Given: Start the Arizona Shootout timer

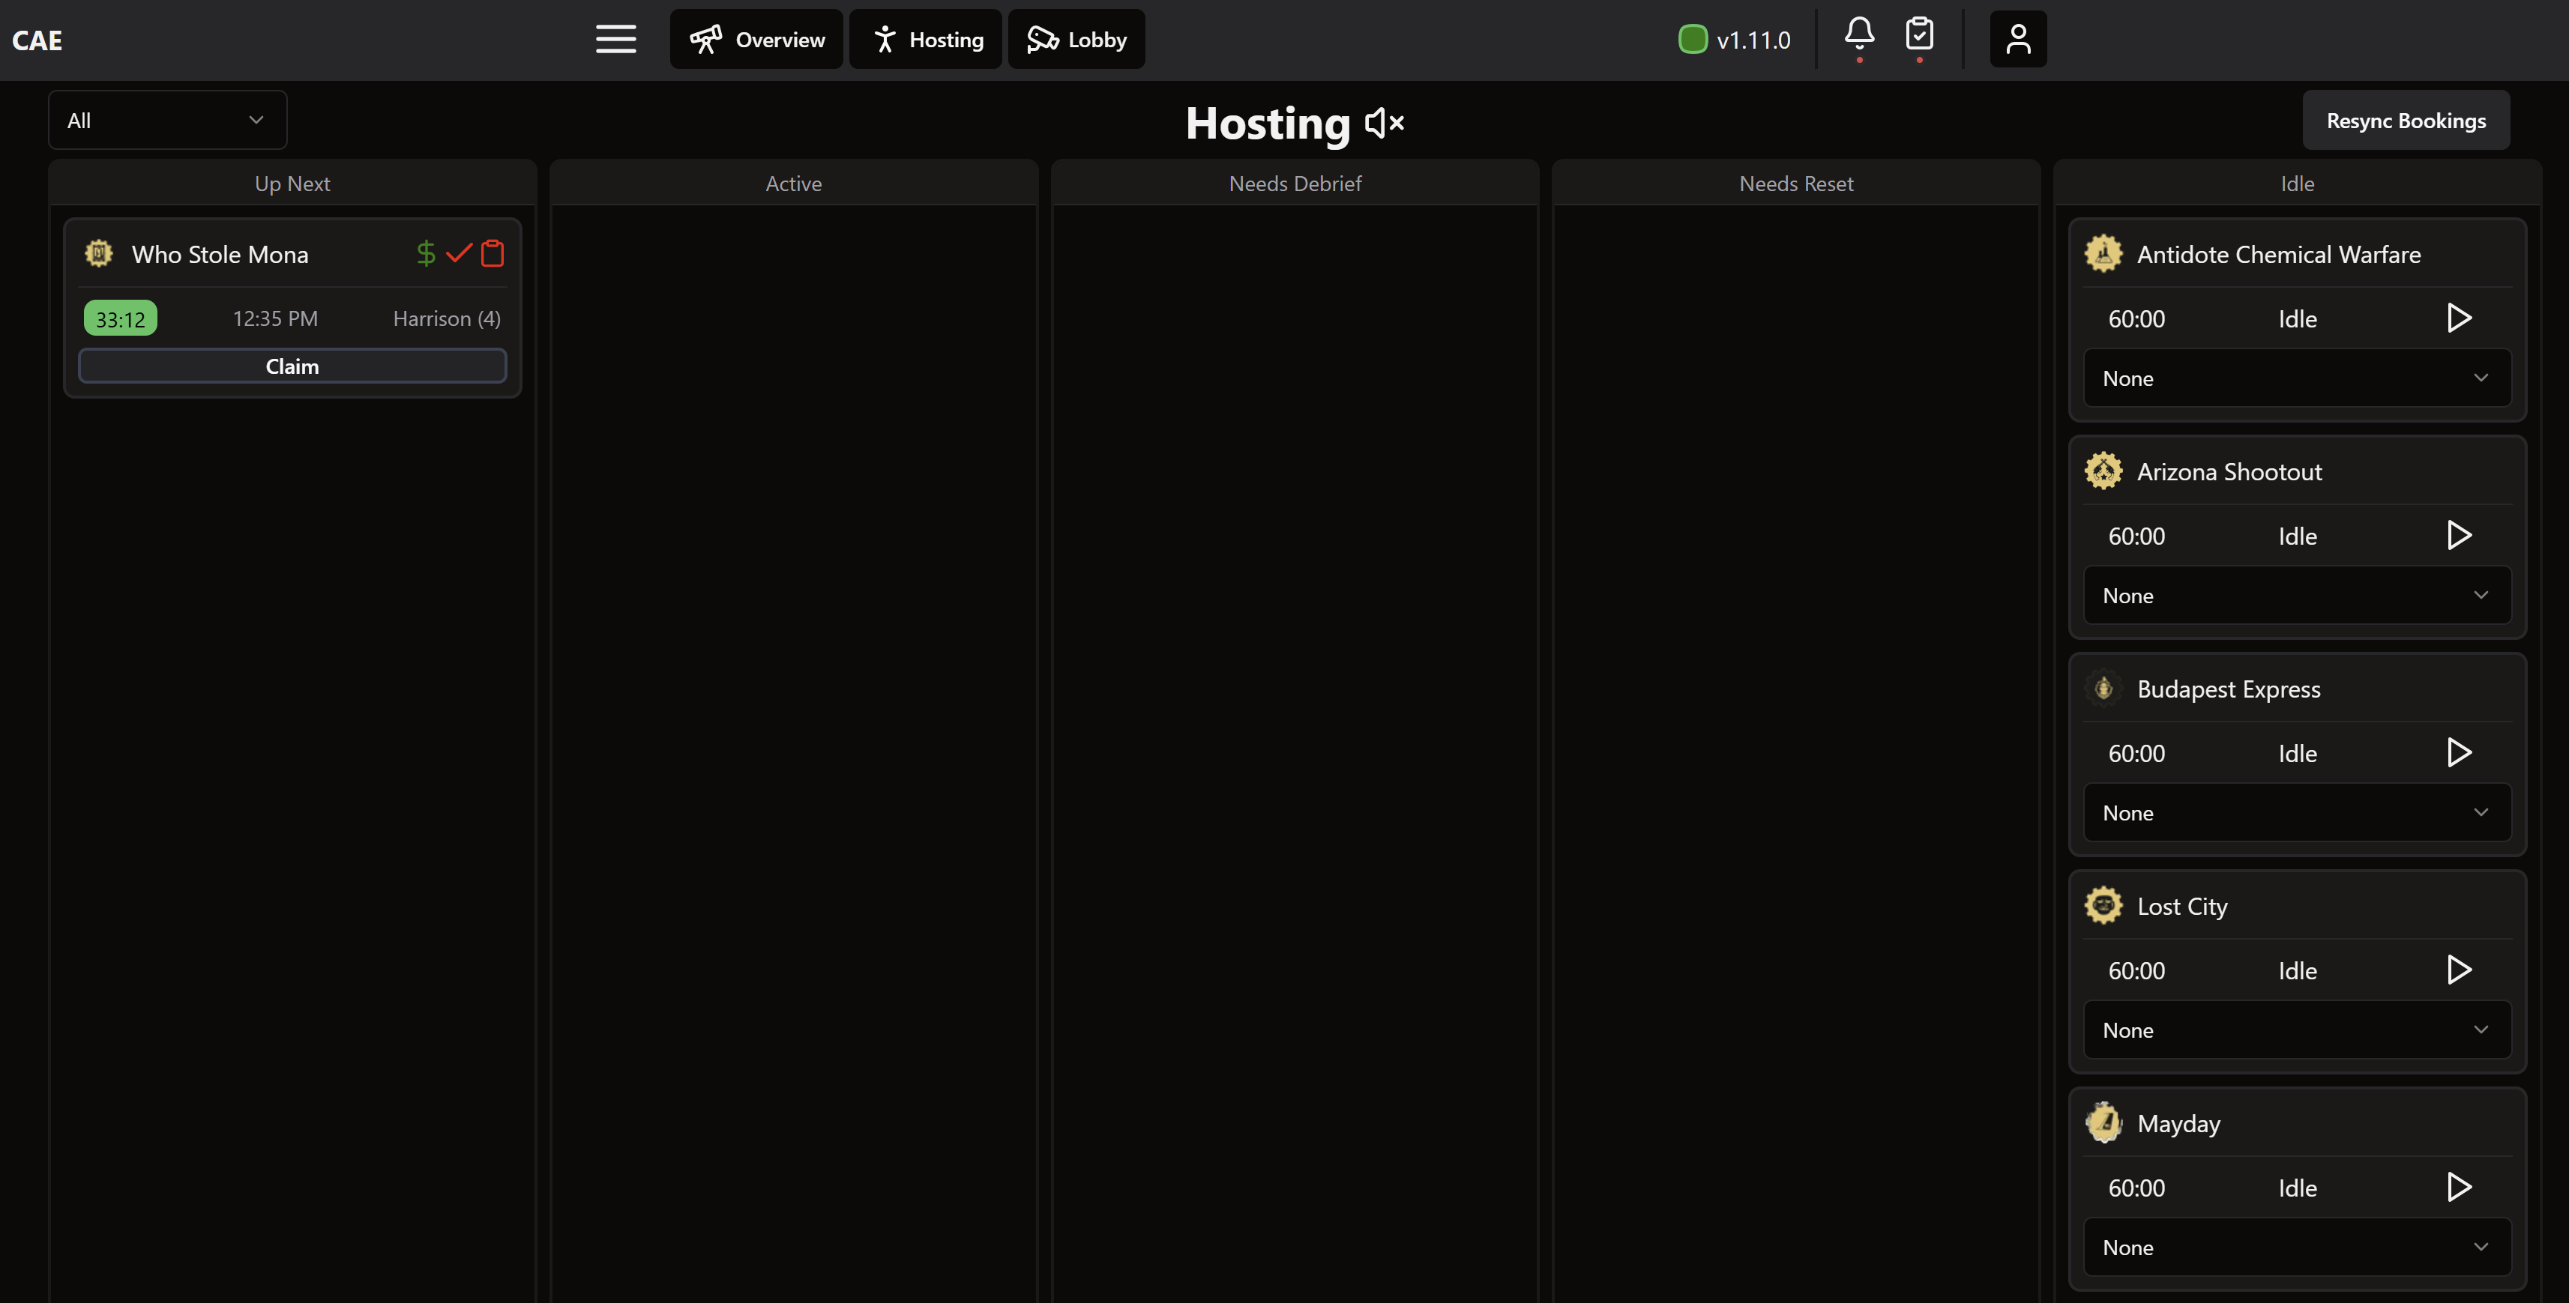Looking at the screenshot, I should tap(2458, 536).
